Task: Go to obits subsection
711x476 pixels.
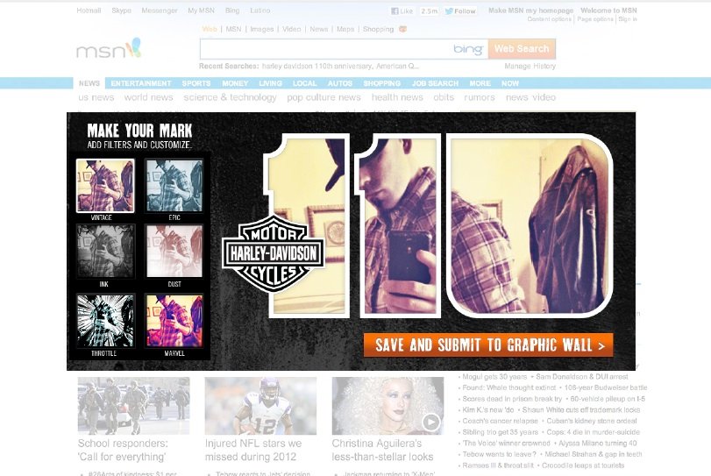Action: pos(444,97)
